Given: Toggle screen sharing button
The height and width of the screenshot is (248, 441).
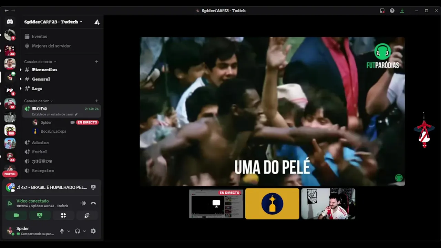Looking at the screenshot, I should (40, 215).
